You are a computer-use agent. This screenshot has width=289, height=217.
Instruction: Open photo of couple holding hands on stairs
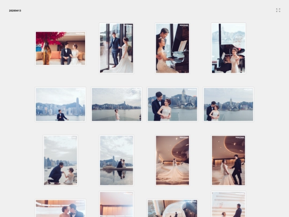[x=229, y=160]
